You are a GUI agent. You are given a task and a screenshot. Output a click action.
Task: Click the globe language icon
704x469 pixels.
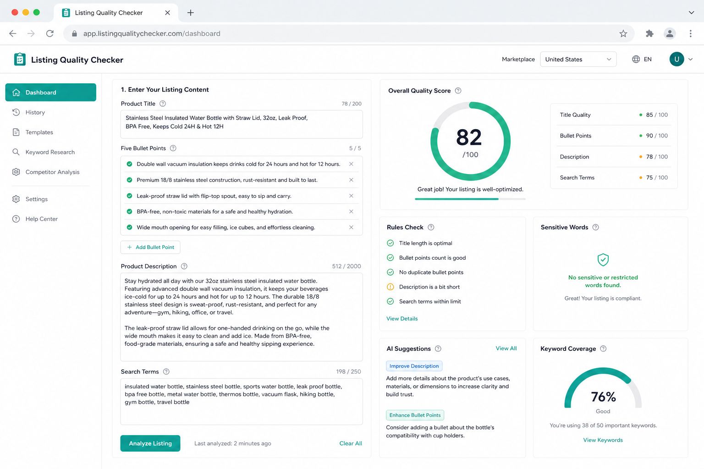point(636,59)
